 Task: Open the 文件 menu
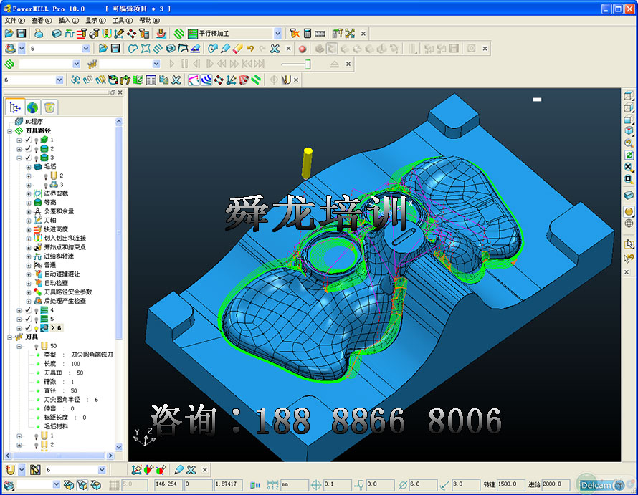14,20
